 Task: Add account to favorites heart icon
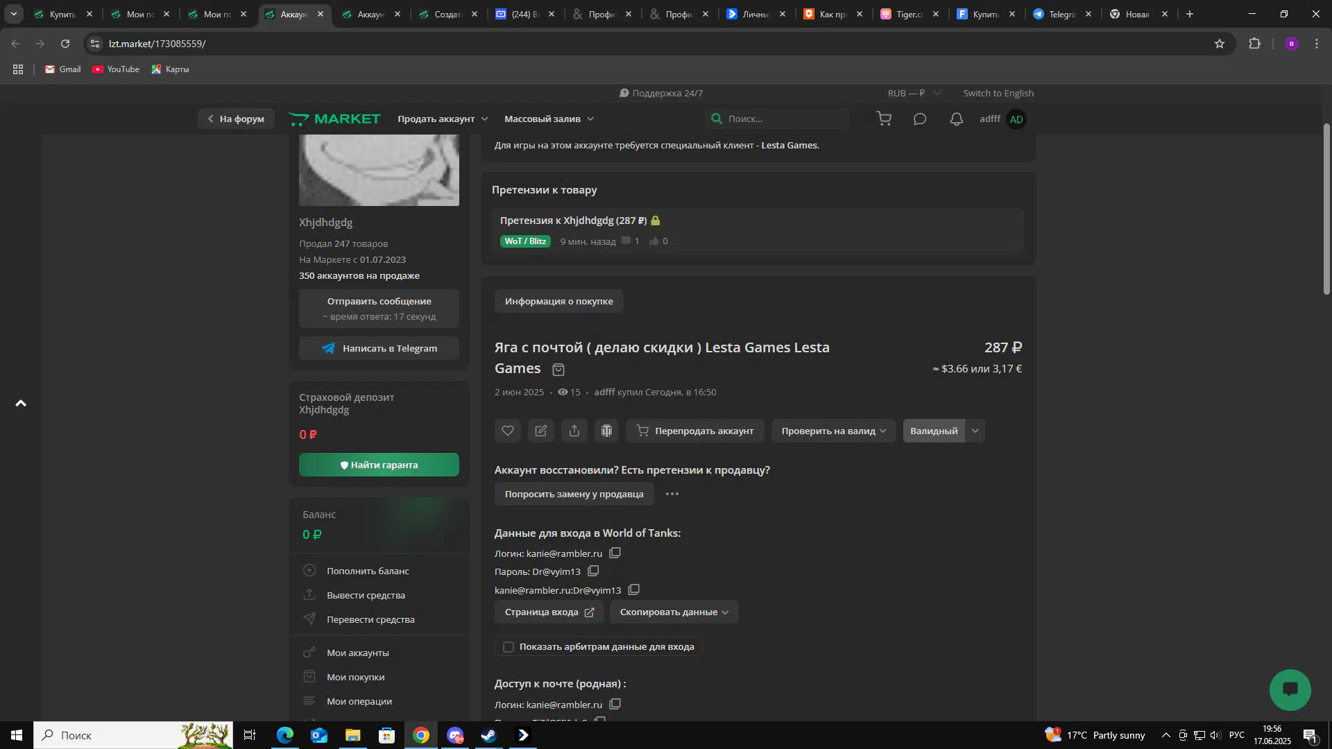(508, 431)
